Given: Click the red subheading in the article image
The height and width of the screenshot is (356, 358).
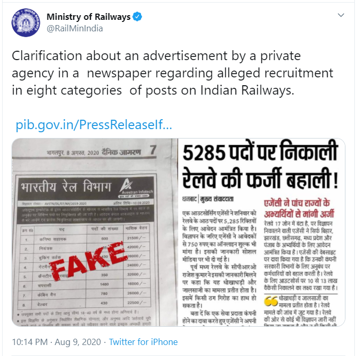Looking at the screenshot, I should (x=299, y=209).
